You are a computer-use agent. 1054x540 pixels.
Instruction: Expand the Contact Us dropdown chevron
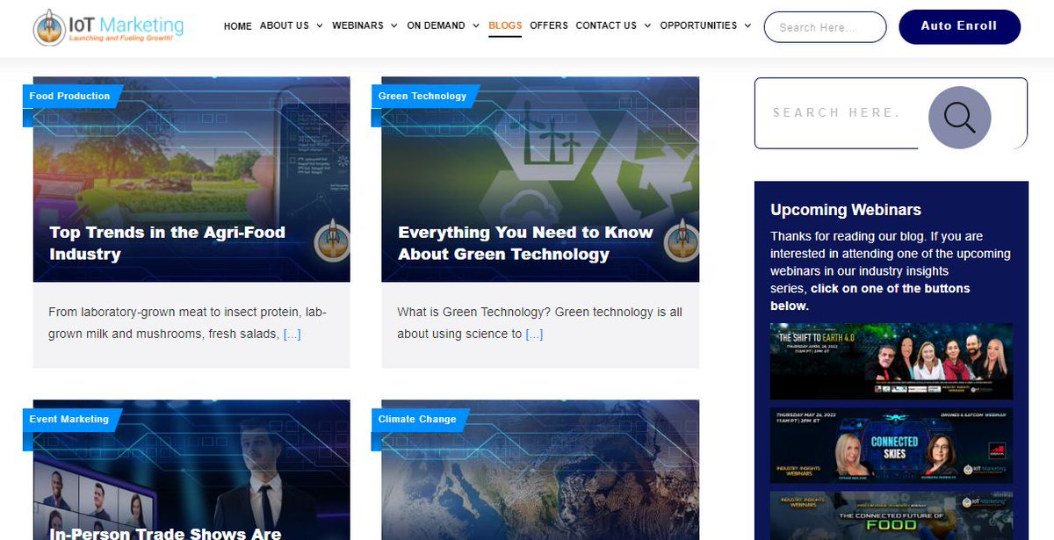click(x=647, y=26)
